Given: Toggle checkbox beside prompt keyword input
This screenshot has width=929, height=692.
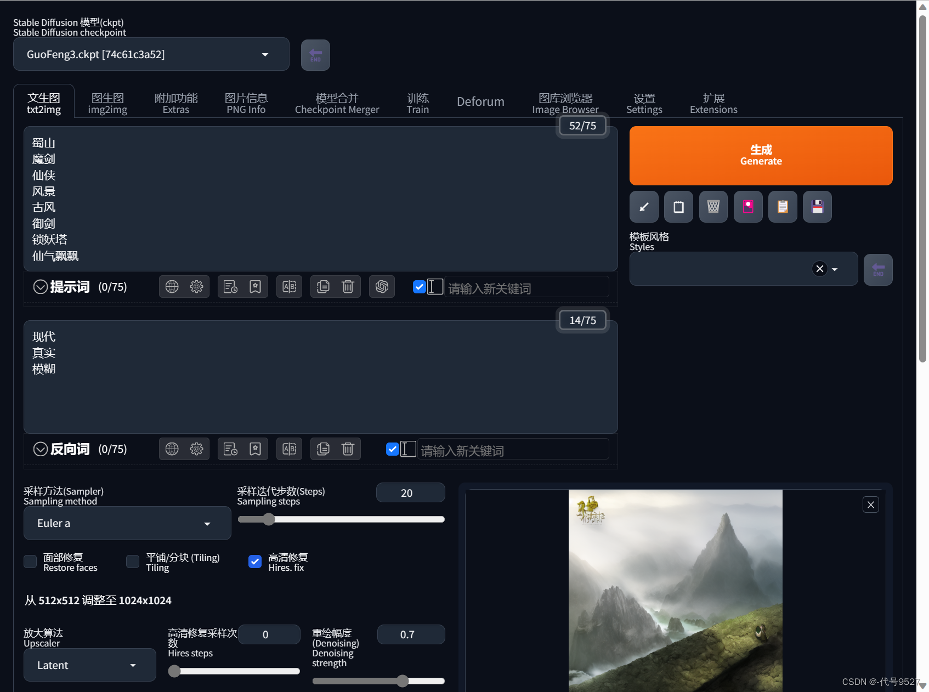Looking at the screenshot, I should [420, 287].
